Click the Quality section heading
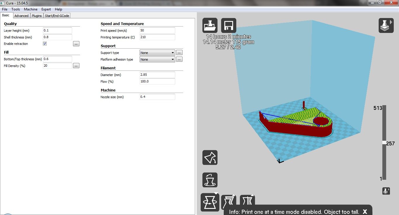399x215 pixels. point(10,24)
